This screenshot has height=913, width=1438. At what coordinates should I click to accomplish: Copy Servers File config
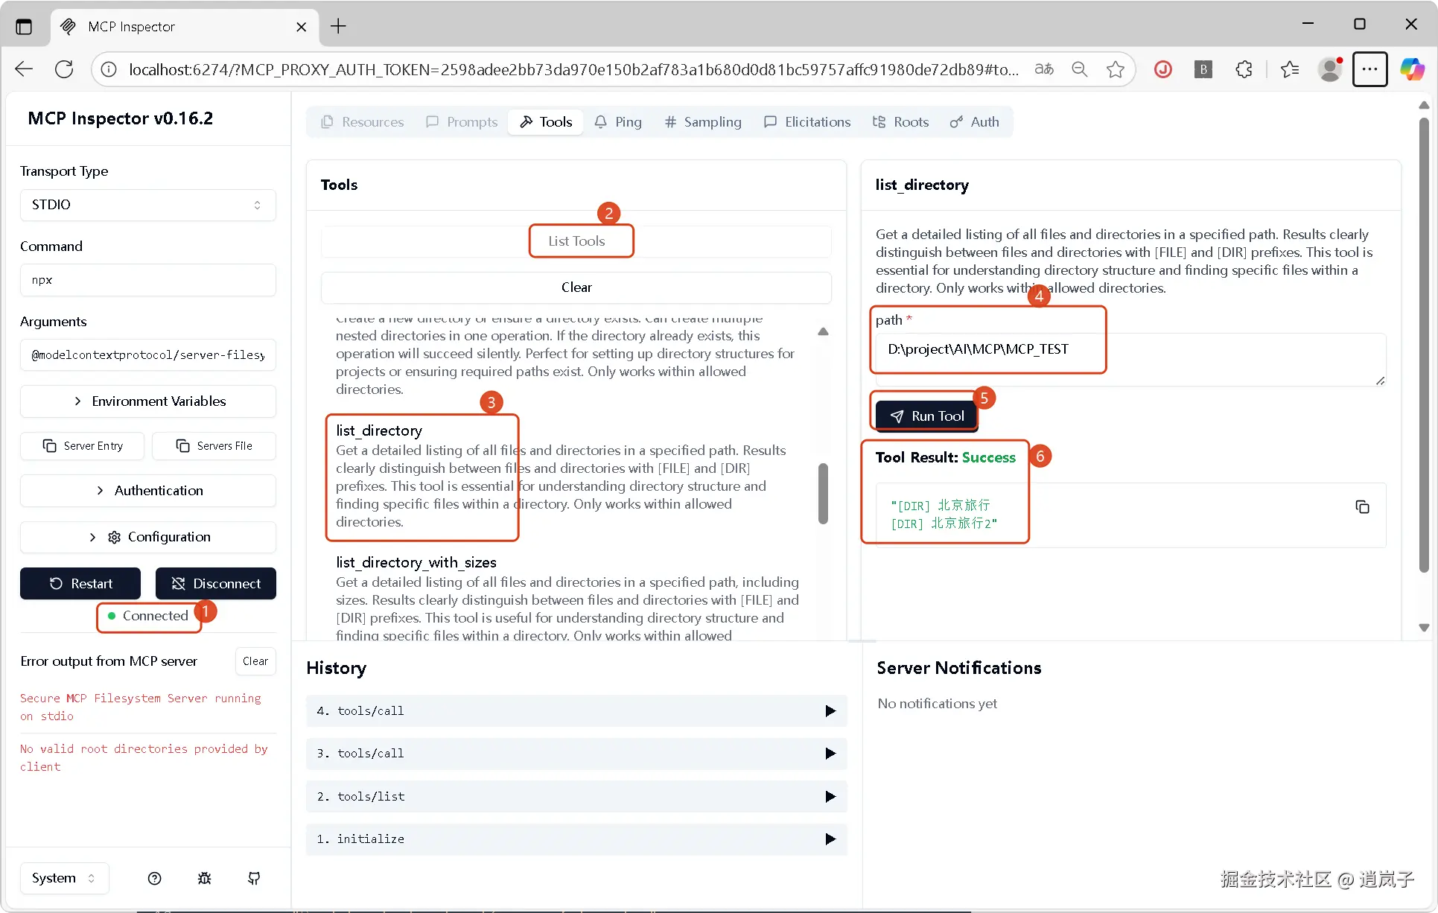click(x=214, y=445)
